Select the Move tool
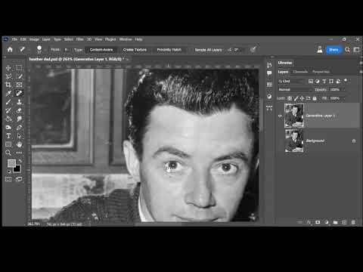Image resolution: width=363 pixels, height=272 pixels. tap(8, 68)
